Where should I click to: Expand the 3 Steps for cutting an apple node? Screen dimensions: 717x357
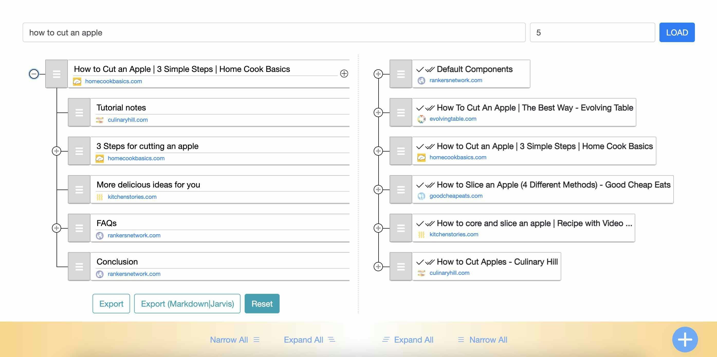56,151
